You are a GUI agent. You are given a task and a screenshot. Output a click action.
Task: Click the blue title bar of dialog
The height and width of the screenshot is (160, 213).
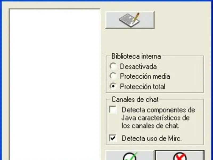[x=106, y=1]
